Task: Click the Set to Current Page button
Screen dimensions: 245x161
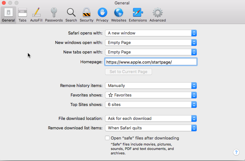Action: tap(129, 71)
